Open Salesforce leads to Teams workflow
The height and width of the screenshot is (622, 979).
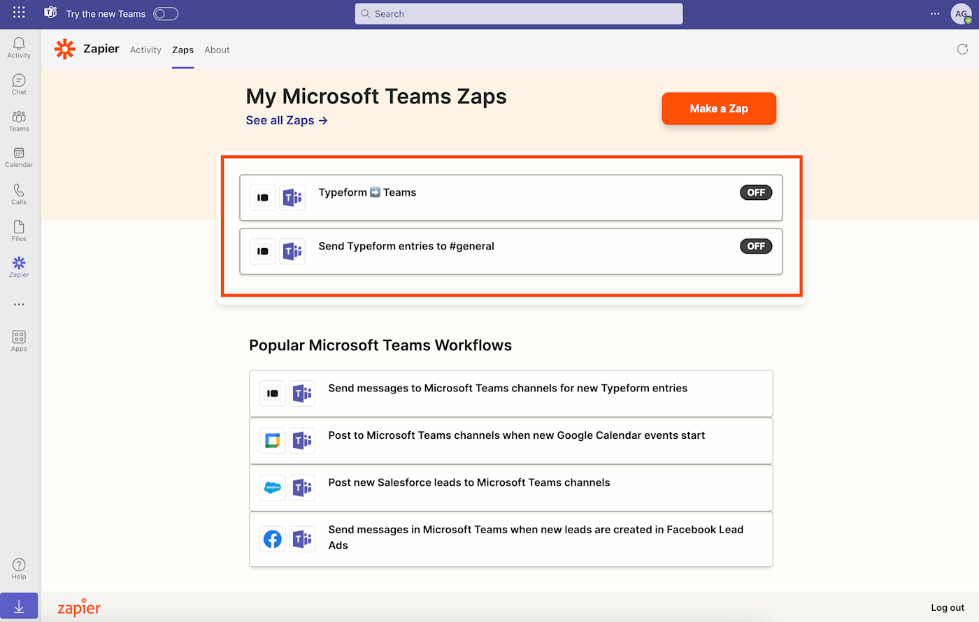(x=510, y=488)
